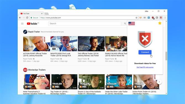The image size is (185, 104).
Task: Open the YouTube hamburger menu
Action: coord(22,24)
